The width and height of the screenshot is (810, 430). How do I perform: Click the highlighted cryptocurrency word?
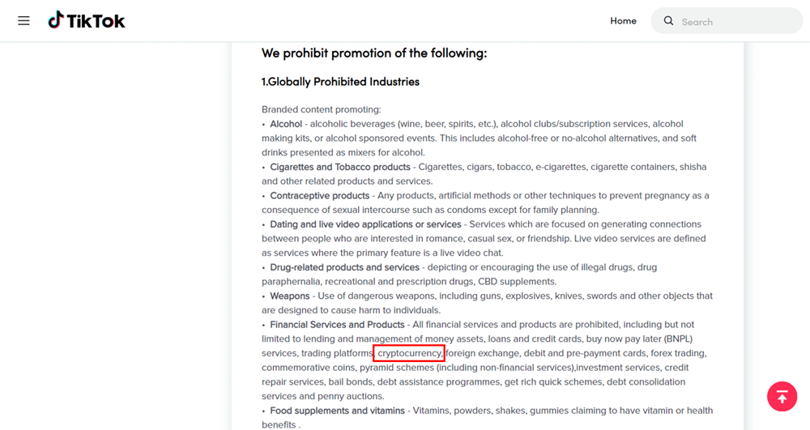408,353
